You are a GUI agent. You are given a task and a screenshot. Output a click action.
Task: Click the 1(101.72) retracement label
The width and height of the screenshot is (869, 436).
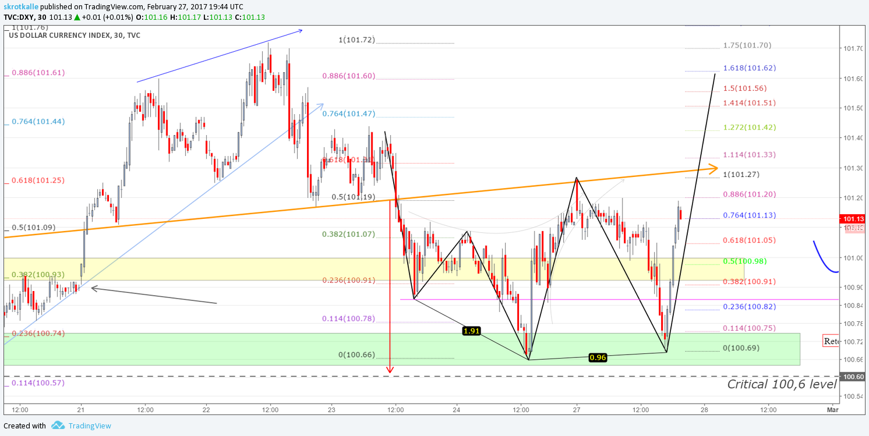pyautogui.click(x=356, y=40)
